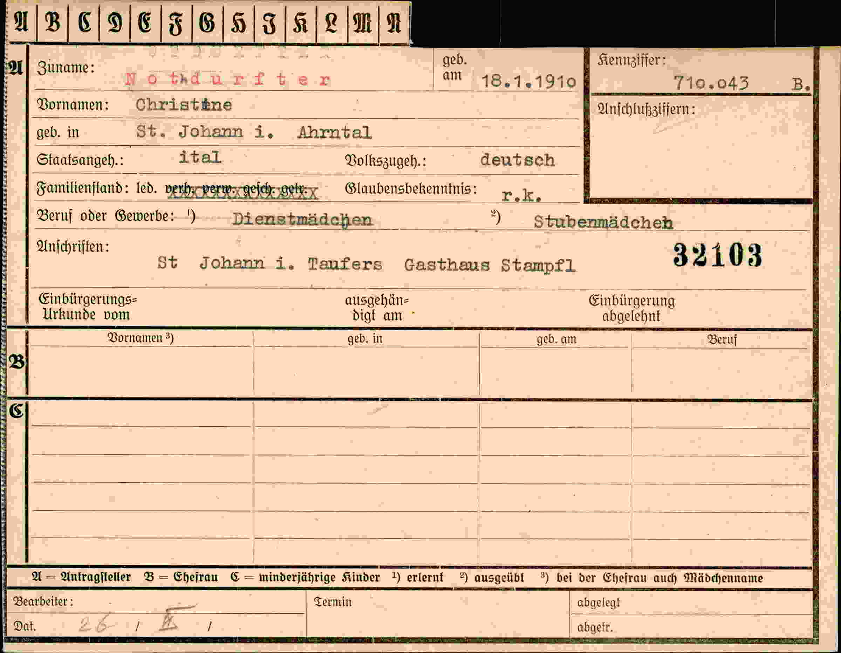Click the practiced occupation Stubenmädchen
The width and height of the screenshot is (841, 653).
pyautogui.click(x=603, y=222)
